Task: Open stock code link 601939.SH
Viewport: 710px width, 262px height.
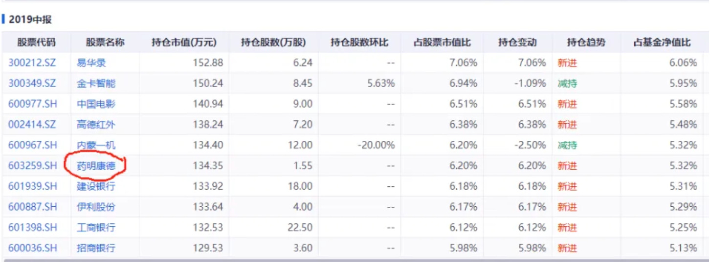Action: point(32,186)
